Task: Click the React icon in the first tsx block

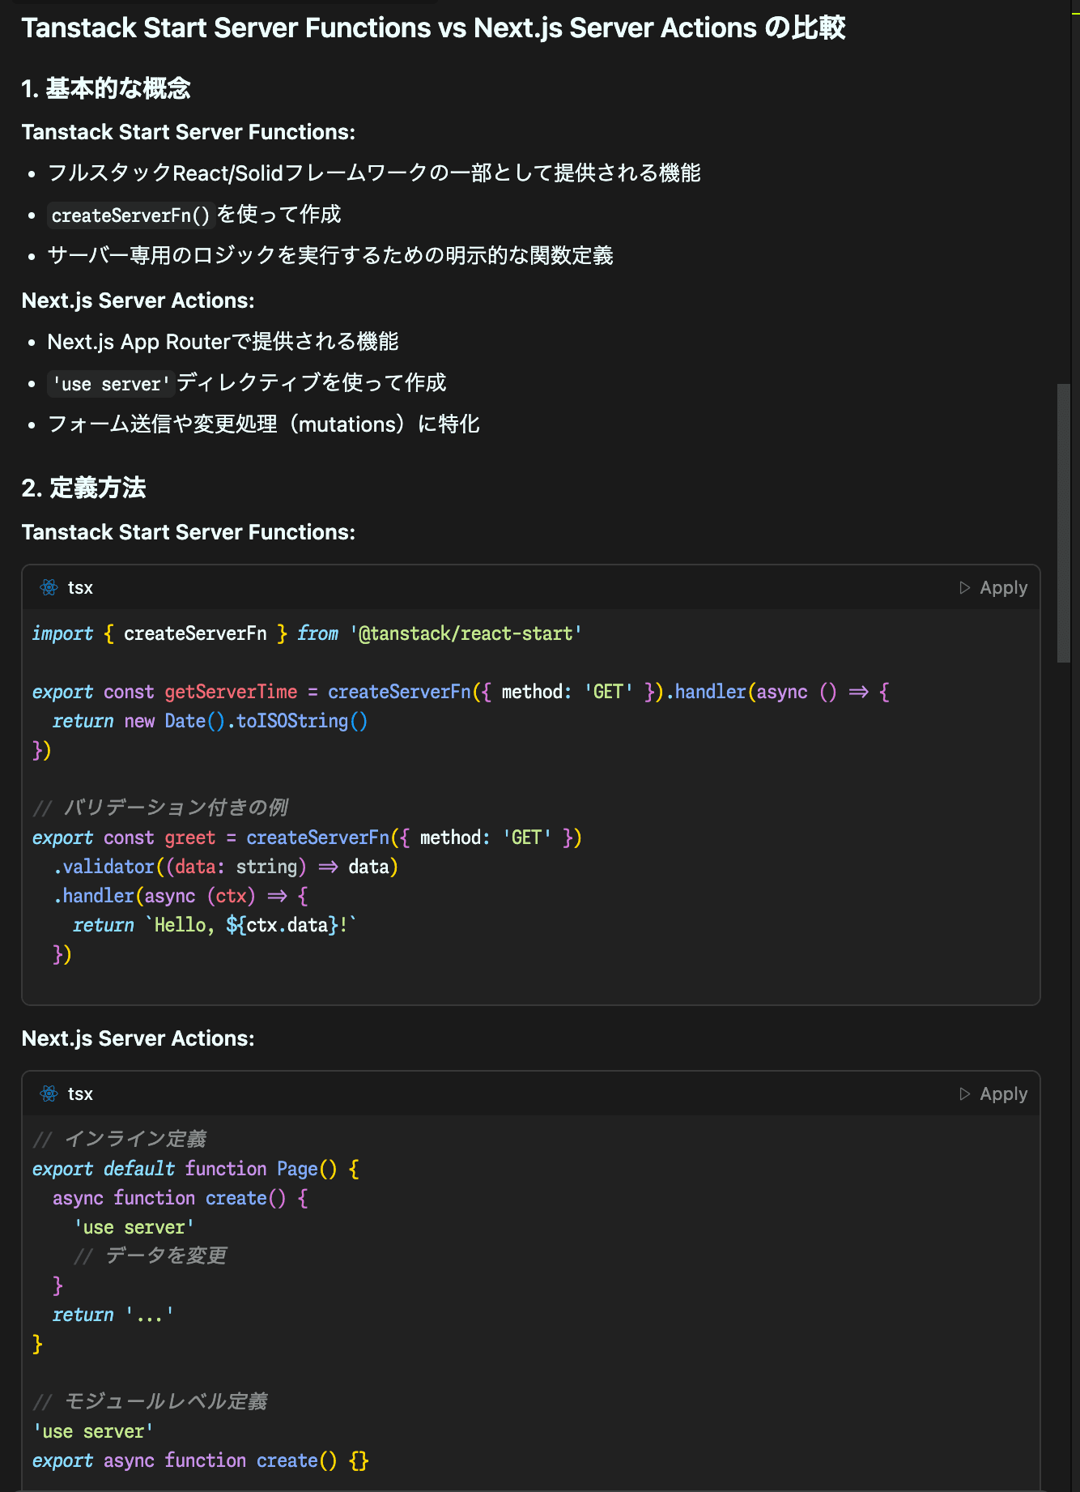Action: click(x=49, y=588)
